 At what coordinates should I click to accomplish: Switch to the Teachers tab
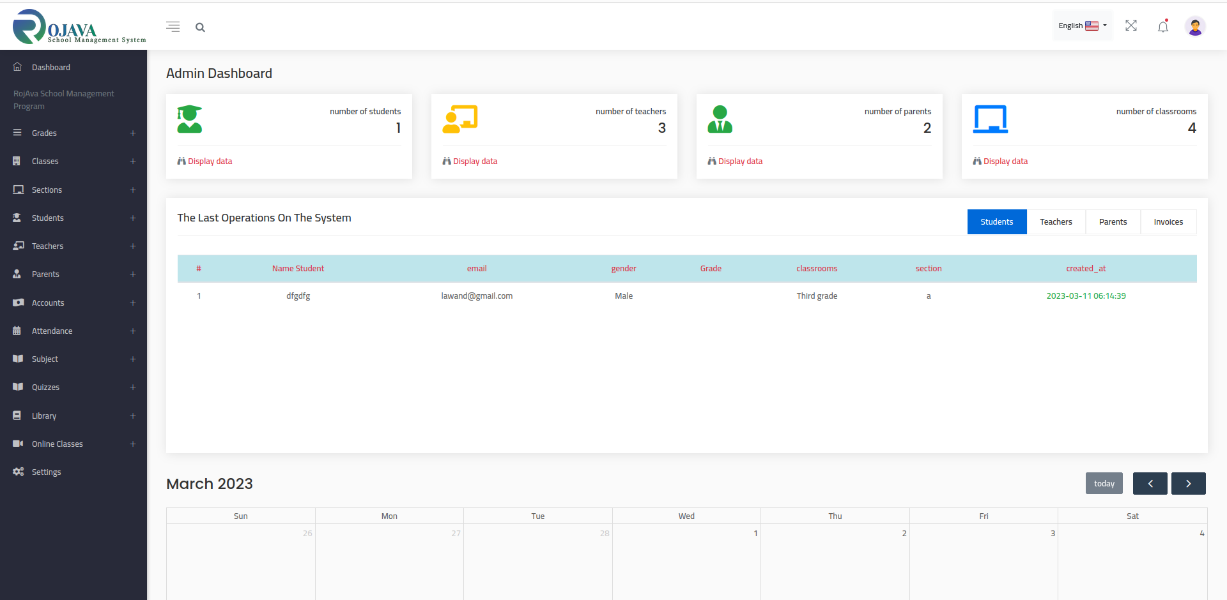pyautogui.click(x=1055, y=222)
